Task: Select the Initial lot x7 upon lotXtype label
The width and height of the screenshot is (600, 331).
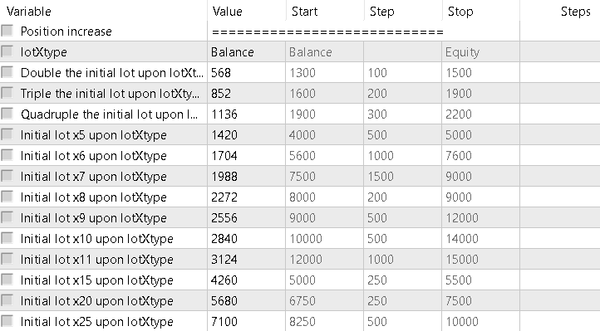Action: (93, 177)
